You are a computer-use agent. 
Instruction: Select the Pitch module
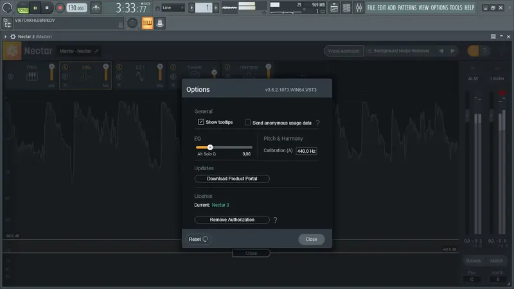coord(31,74)
